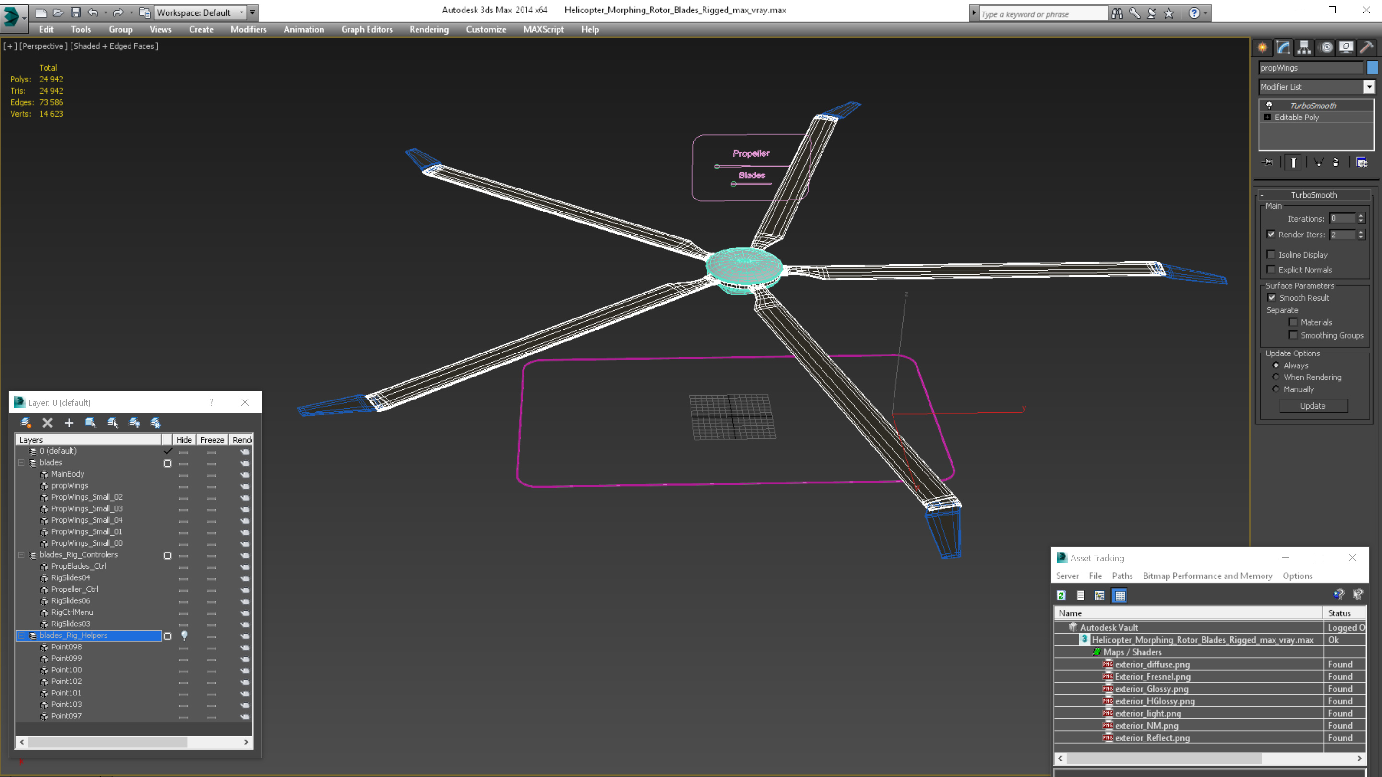Switch to the Motion panel tab
The image size is (1382, 777).
[x=1326, y=48]
